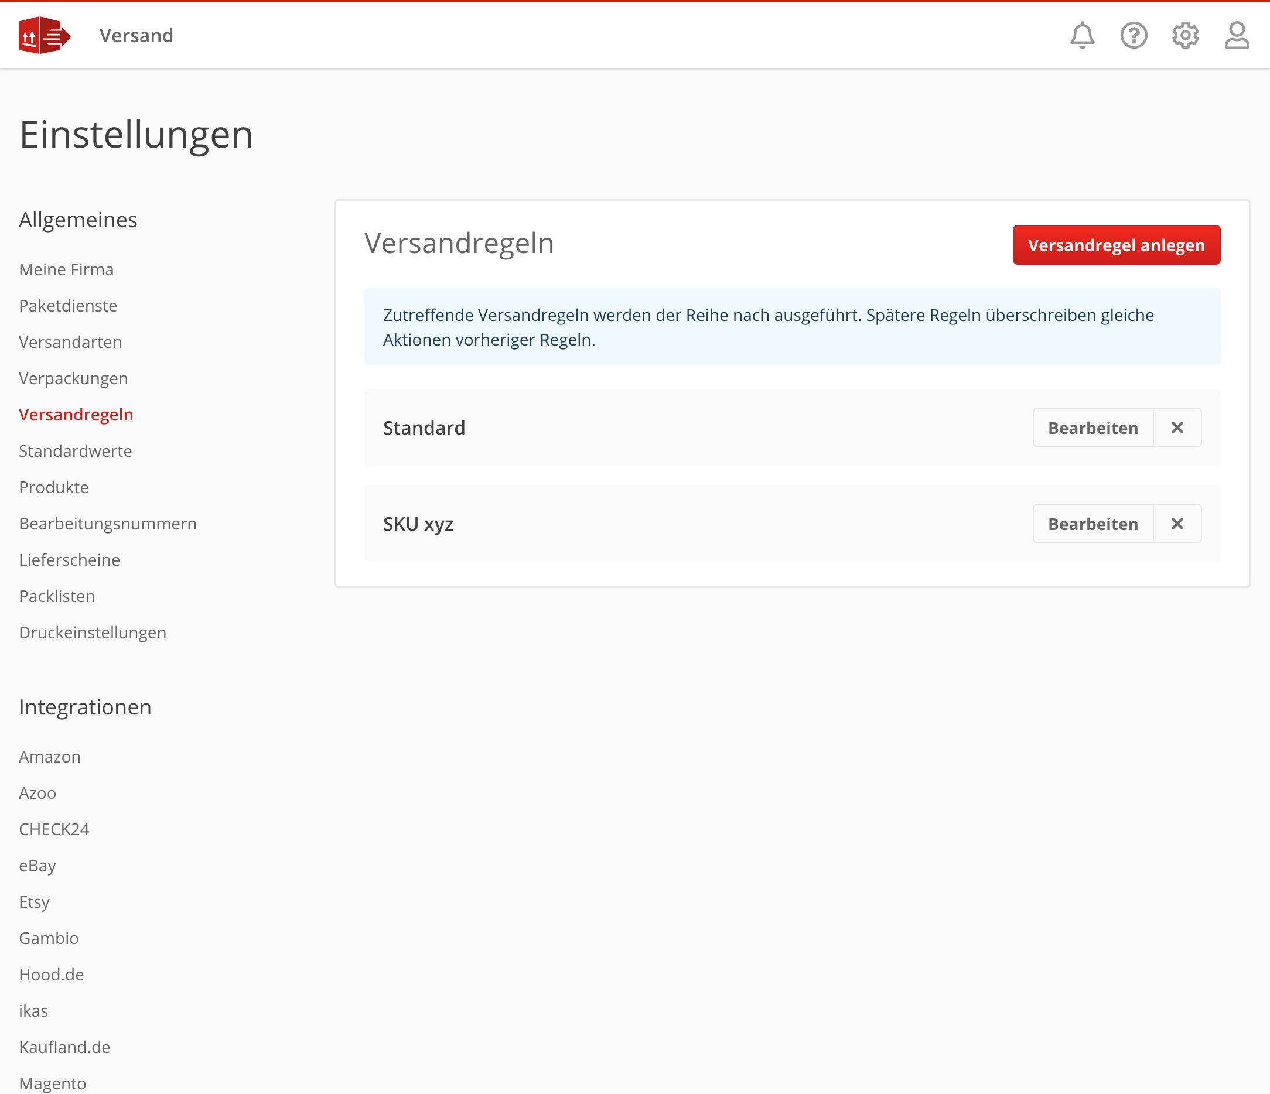Open the Hood.de integration

tap(52, 975)
